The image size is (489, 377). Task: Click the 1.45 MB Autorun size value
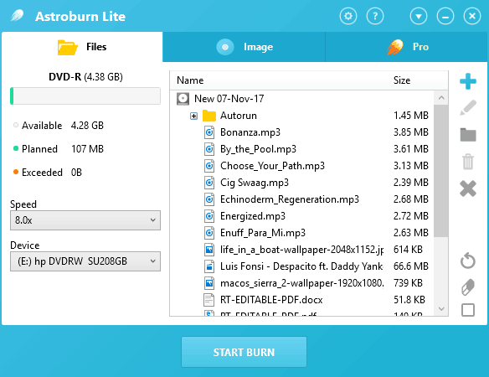click(x=411, y=116)
